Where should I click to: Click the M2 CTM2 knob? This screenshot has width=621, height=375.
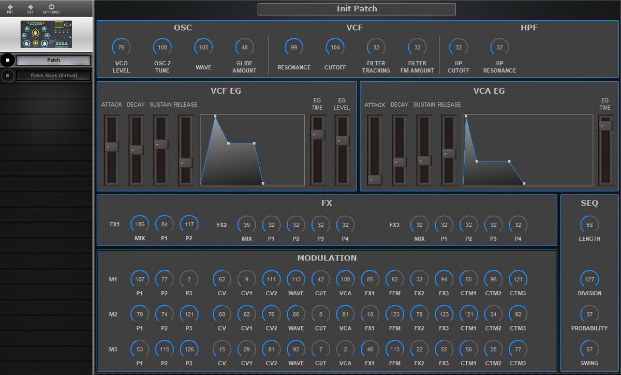coord(493,314)
